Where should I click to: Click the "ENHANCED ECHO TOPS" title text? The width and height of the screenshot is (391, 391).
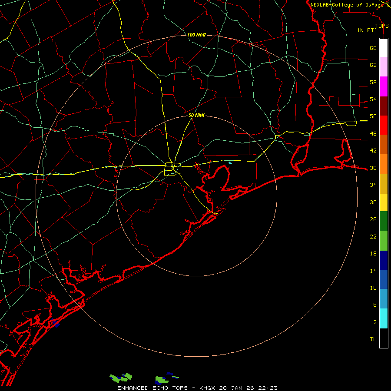(x=152, y=388)
